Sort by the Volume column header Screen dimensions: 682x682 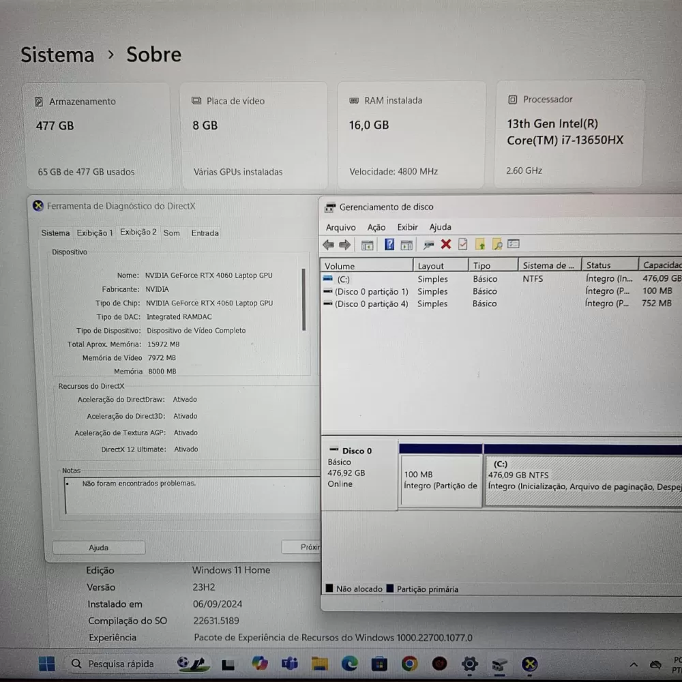pyautogui.click(x=367, y=266)
